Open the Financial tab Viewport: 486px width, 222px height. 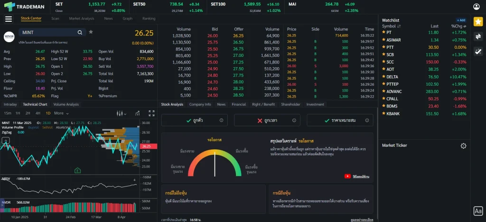point(238,104)
